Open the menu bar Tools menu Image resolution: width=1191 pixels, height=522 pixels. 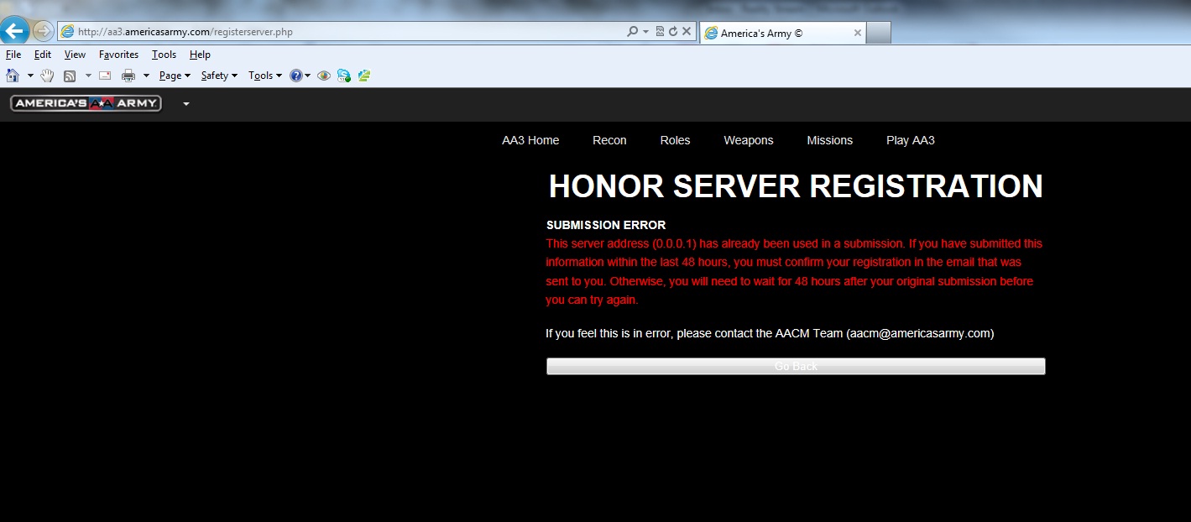pyautogui.click(x=164, y=55)
